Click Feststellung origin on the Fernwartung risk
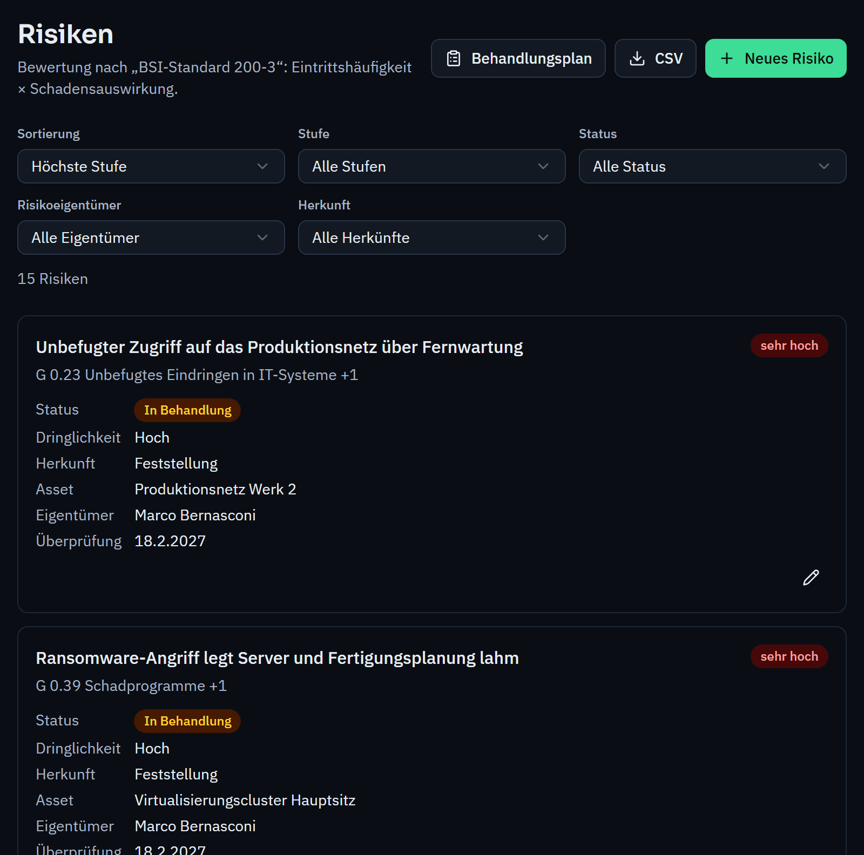The height and width of the screenshot is (855, 864). (176, 463)
